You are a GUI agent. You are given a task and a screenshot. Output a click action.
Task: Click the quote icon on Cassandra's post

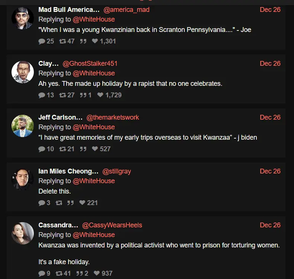pos(80,273)
